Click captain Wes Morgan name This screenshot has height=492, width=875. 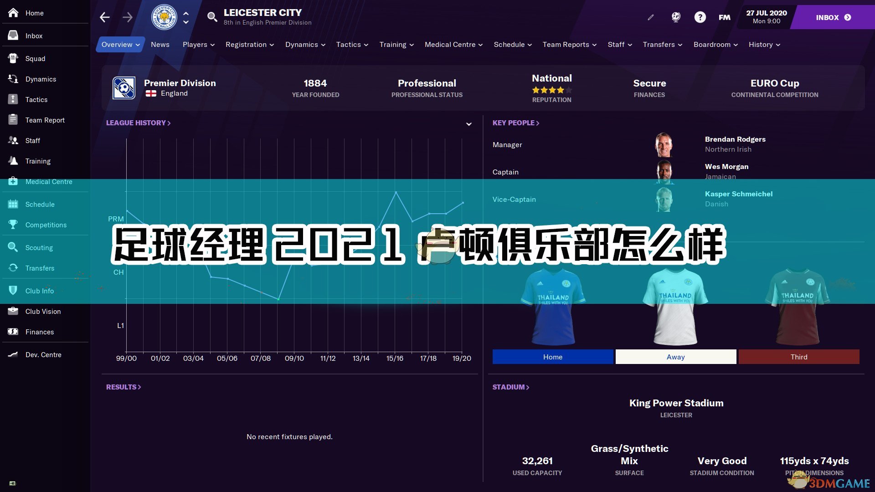[x=726, y=167]
